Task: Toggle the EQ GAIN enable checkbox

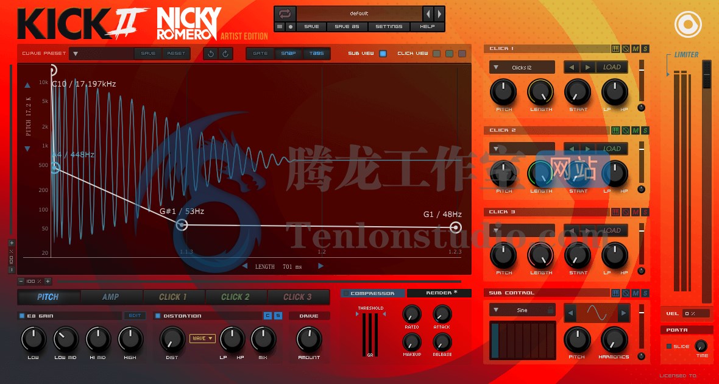Action: [21, 316]
